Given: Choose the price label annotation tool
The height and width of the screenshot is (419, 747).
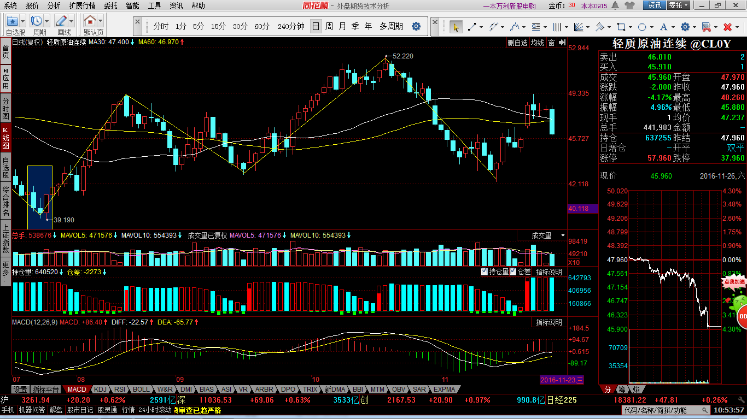Looking at the screenshot, I should [535, 26].
